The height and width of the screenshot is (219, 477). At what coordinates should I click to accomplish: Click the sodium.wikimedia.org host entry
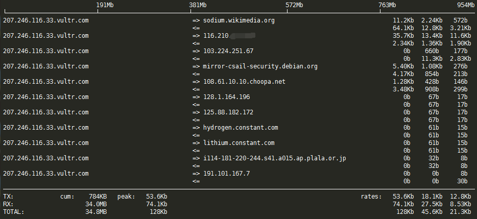239,20
